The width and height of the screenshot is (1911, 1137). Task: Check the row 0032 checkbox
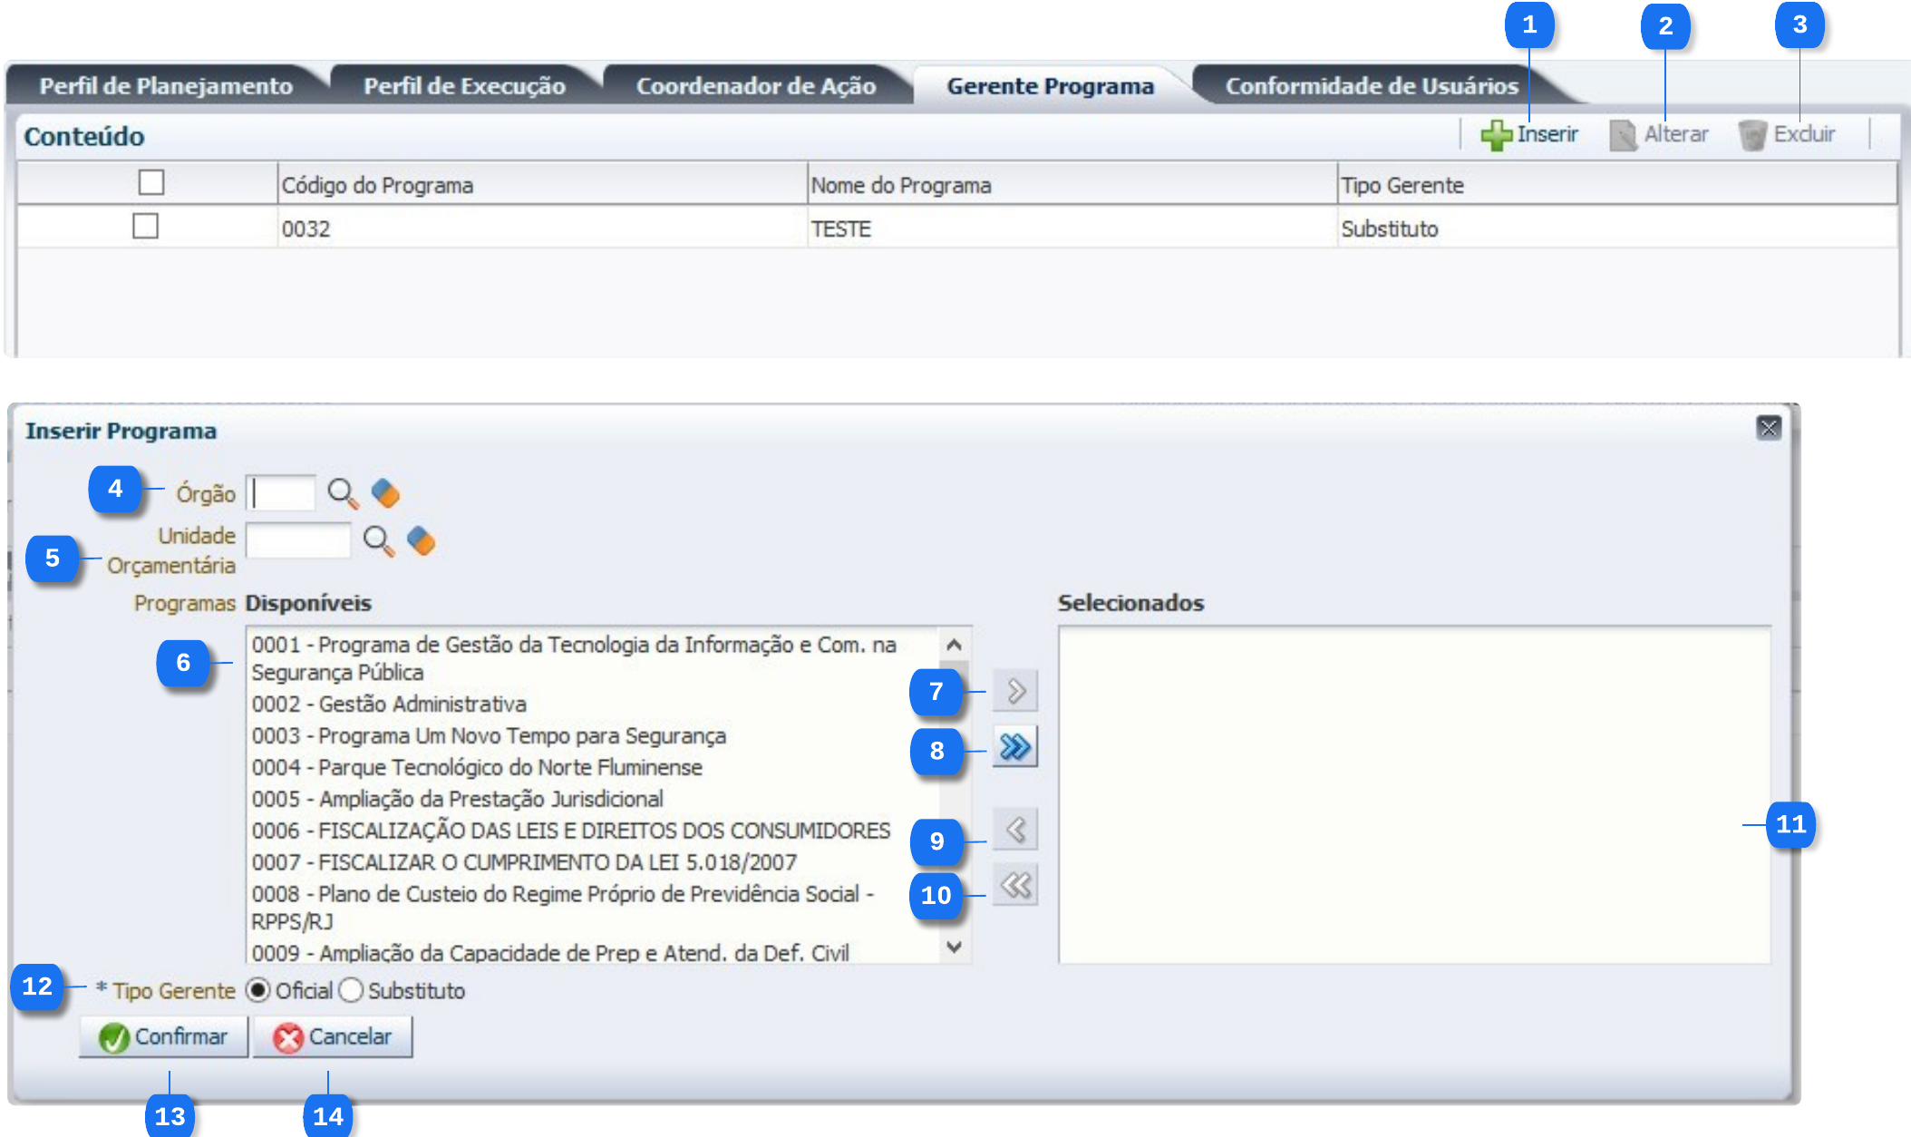tap(145, 226)
